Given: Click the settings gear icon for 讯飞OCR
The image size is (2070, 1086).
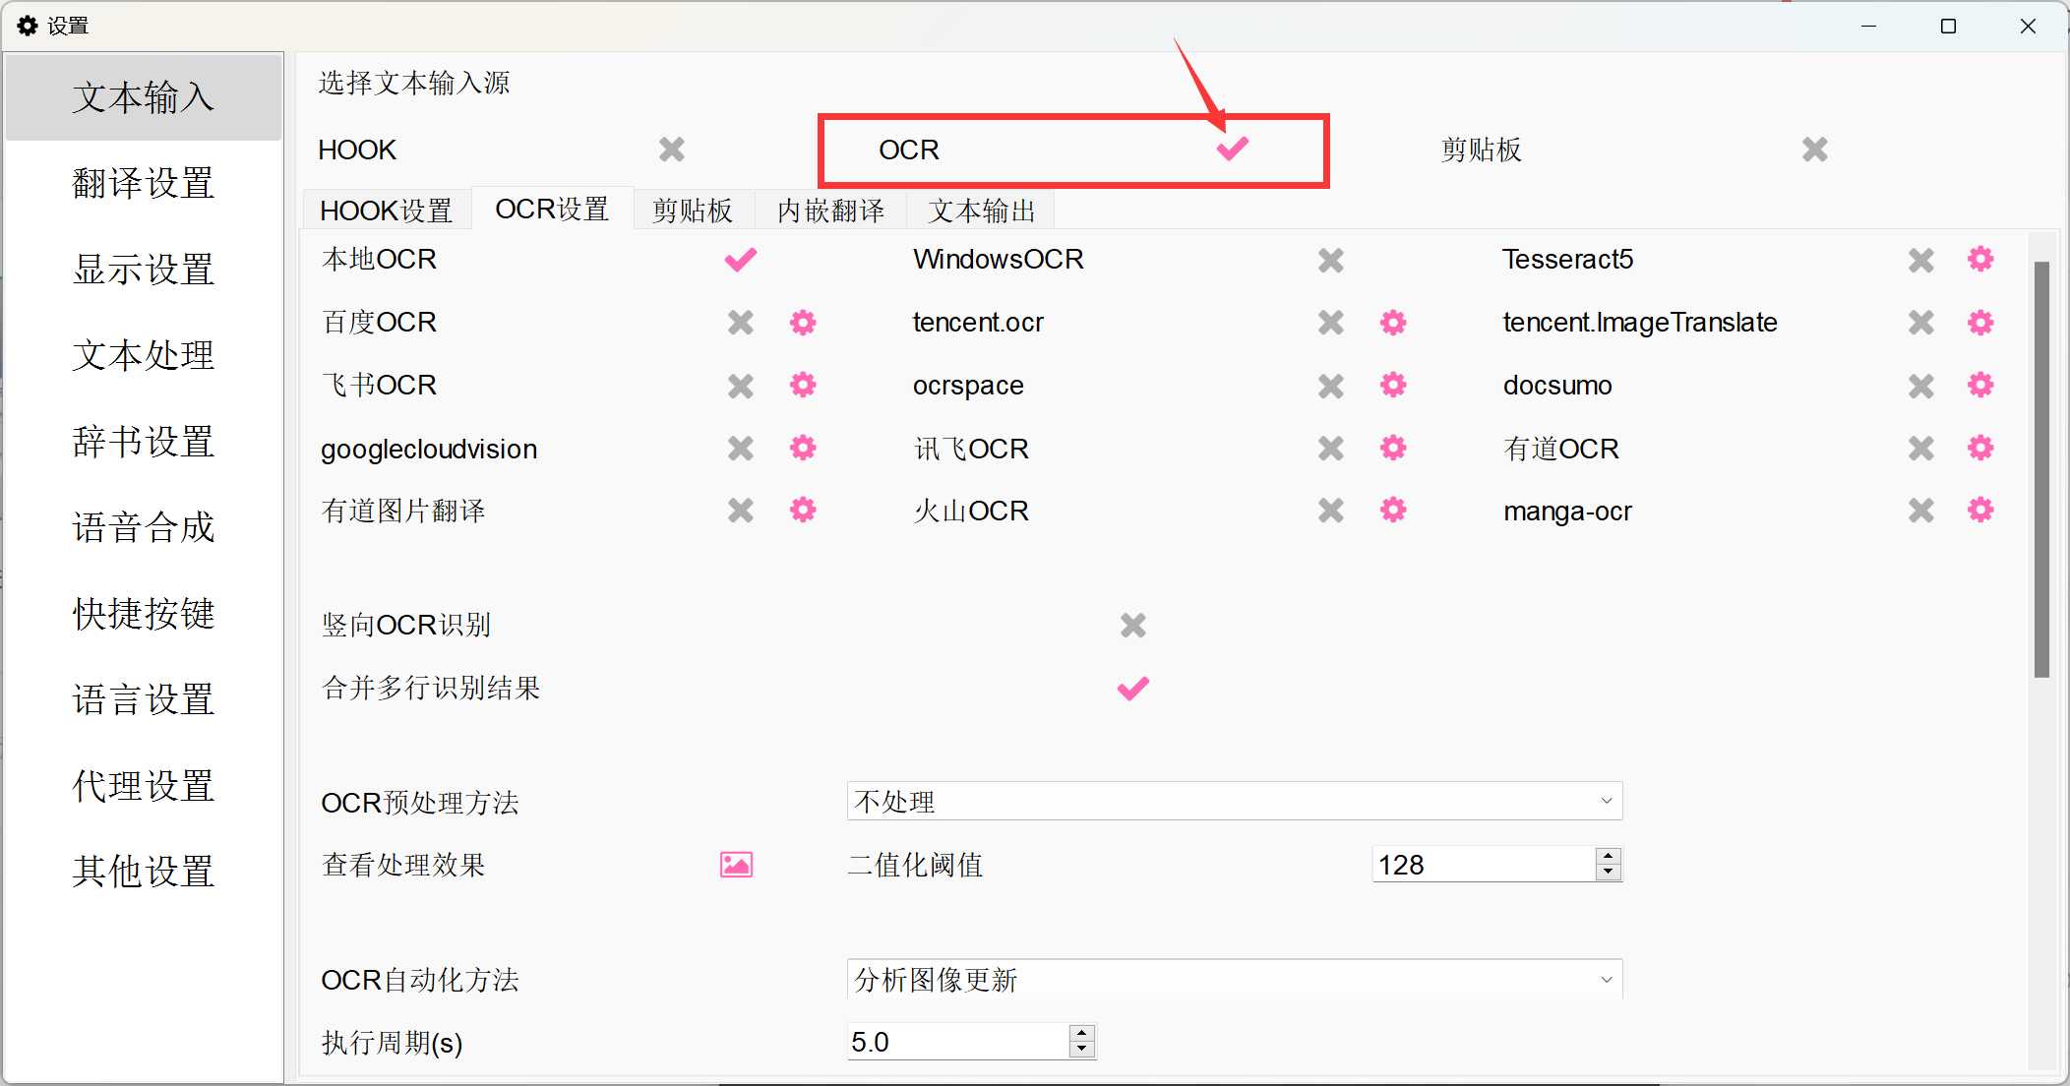Looking at the screenshot, I should point(1394,448).
